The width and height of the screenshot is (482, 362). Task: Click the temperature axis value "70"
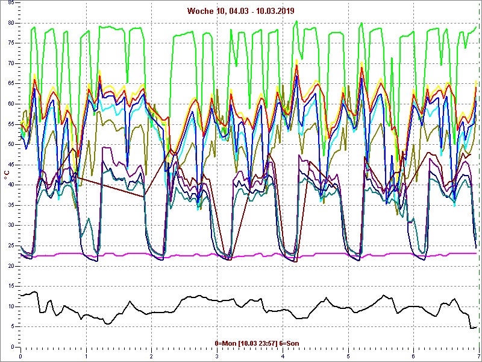10,64
